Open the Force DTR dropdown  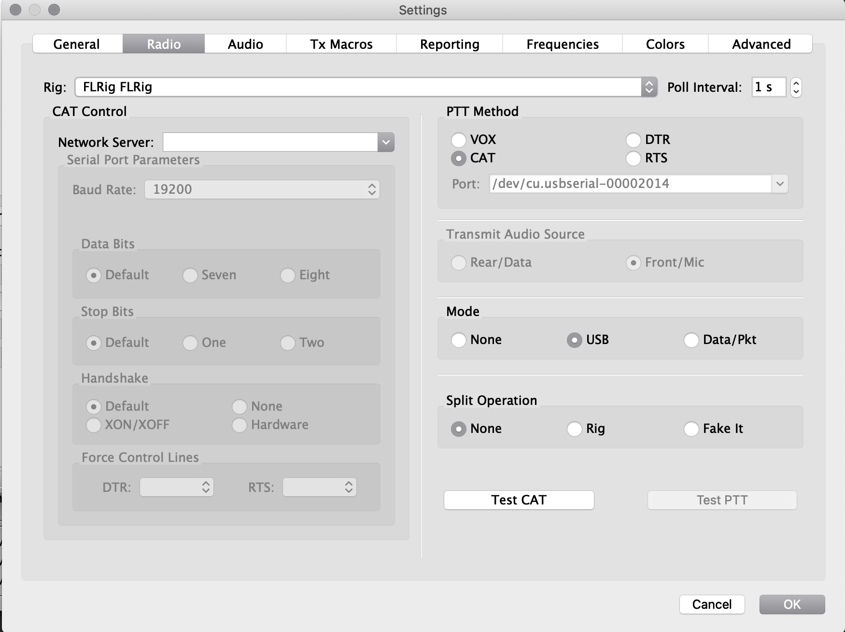pos(177,487)
